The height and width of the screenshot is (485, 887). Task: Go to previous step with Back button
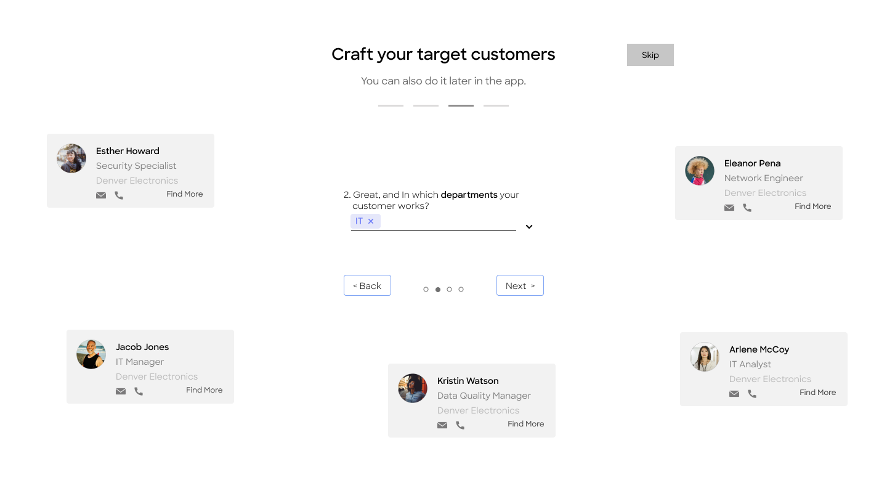[367, 285]
